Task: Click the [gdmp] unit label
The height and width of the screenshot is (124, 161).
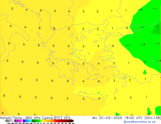Action: click(49, 118)
